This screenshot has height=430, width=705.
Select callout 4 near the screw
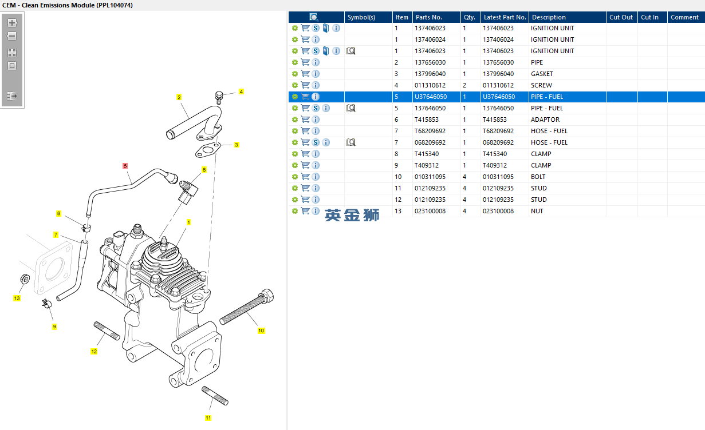pyautogui.click(x=241, y=91)
